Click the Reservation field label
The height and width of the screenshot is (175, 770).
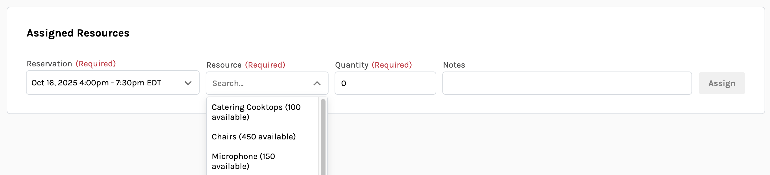pyautogui.click(x=50, y=64)
